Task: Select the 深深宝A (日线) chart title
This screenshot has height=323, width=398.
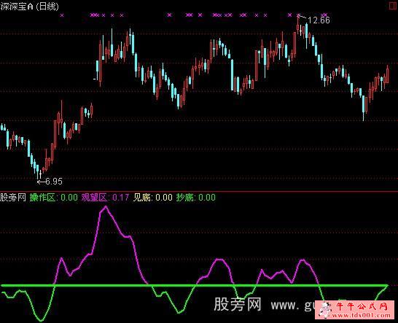Action: click(29, 6)
